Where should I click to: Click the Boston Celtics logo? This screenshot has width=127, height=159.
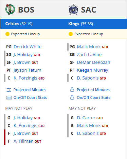pos(10,10)
